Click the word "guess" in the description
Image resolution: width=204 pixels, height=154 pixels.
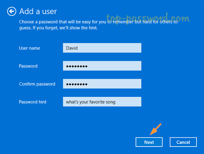26,27
